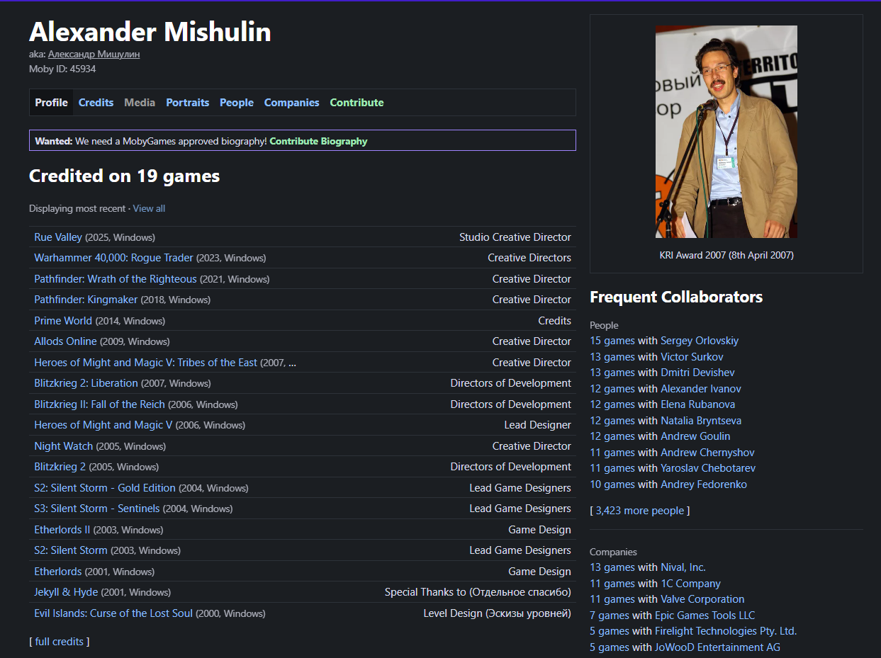Image resolution: width=881 pixels, height=658 pixels.
Task: Open the Night Watch game link
Action: (x=63, y=446)
